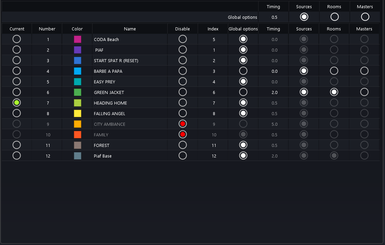Image resolution: width=385 pixels, height=245 pixels.
Task: Re-enable the CITY AMBIANCE snapshot
Action: click(x=183, y=124)
